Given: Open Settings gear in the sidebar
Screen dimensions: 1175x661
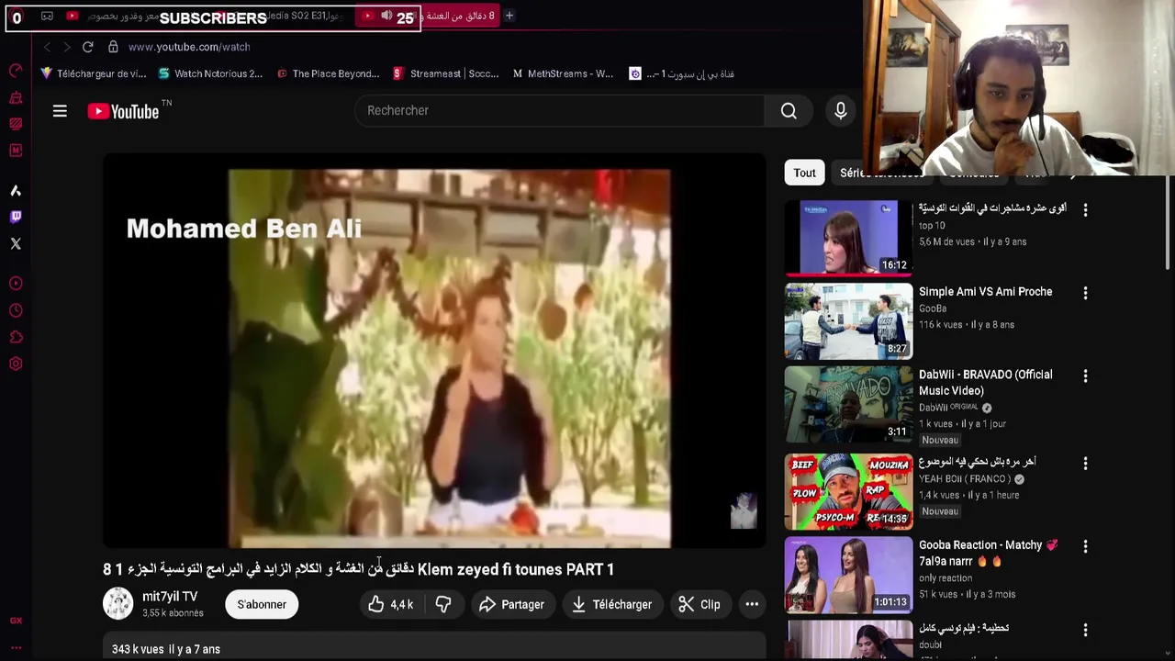Looking at the screenshot, I should click(16, 364).
